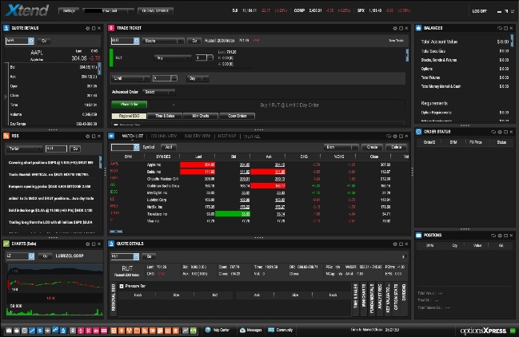
Task: Click the symbol input field in Watch List
Action: pos(122,147)
